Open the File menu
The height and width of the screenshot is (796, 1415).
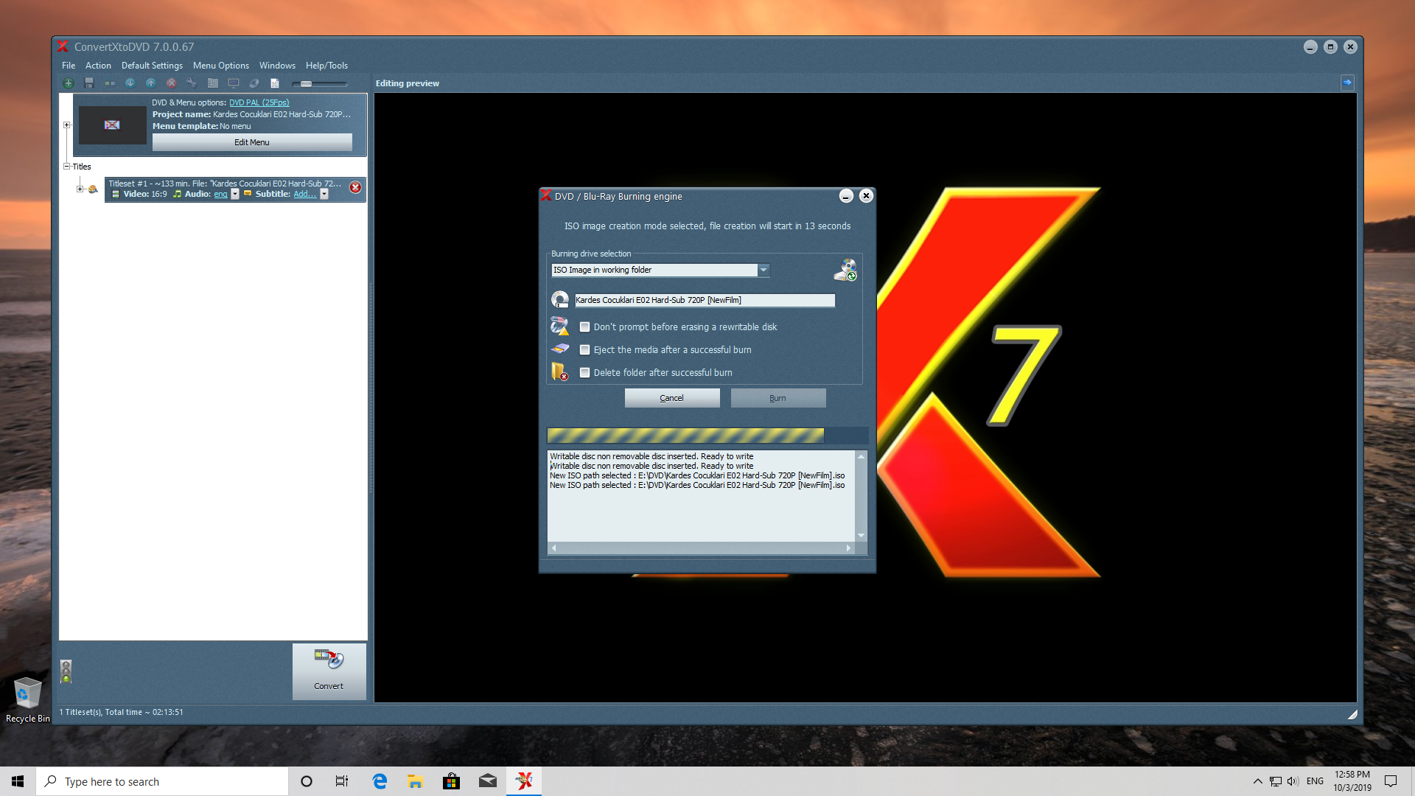(69, 66)
